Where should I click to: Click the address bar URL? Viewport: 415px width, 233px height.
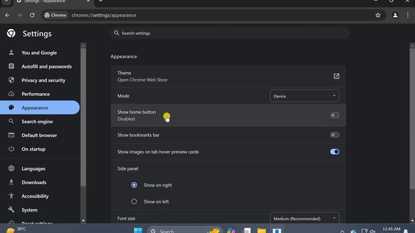click(x=104, y=16)
